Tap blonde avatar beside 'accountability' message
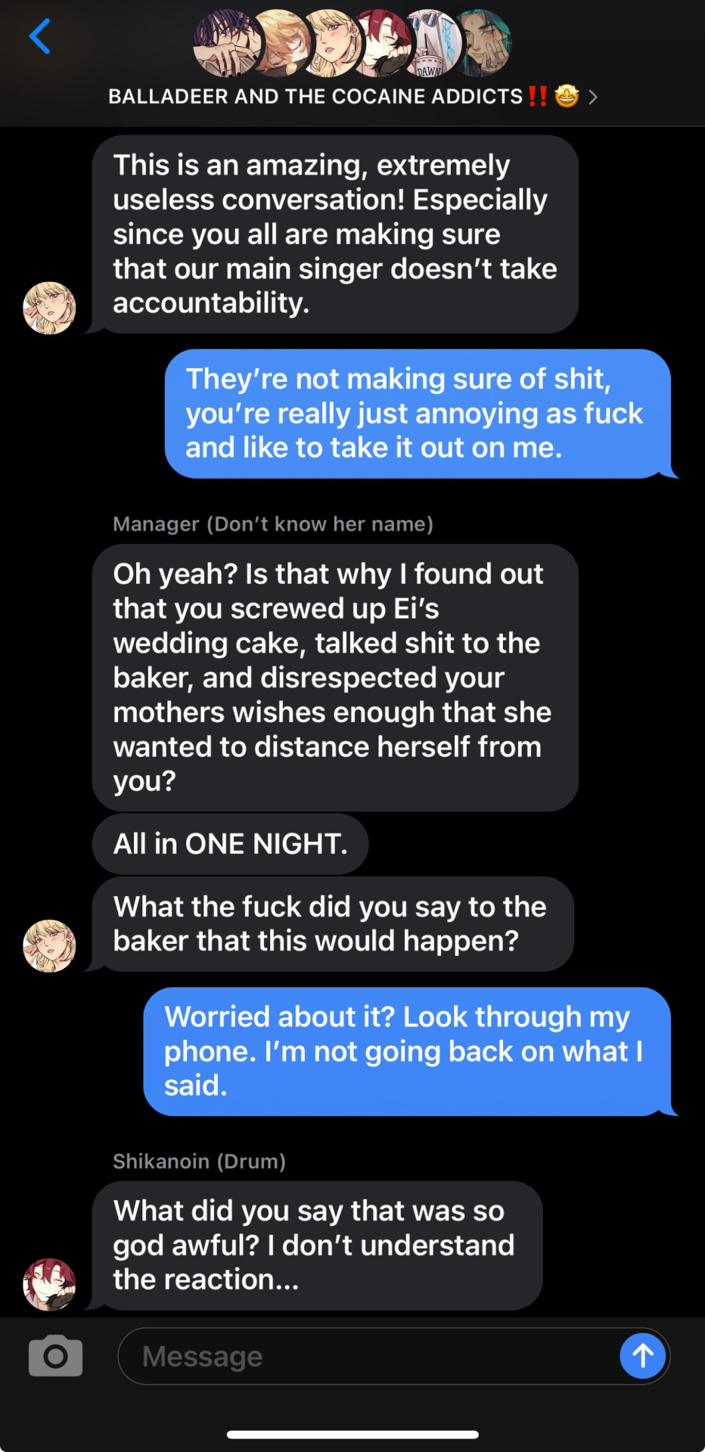705x1452 pixels. 49,308
